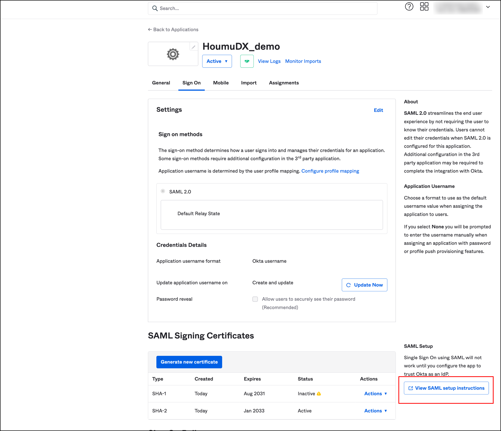Click the Update Now button
This screenshot has height=431, width=501.
(364, 285)
